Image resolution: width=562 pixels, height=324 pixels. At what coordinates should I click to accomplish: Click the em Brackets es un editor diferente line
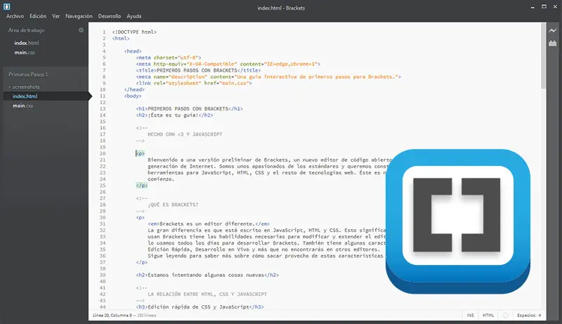(209, 223)
